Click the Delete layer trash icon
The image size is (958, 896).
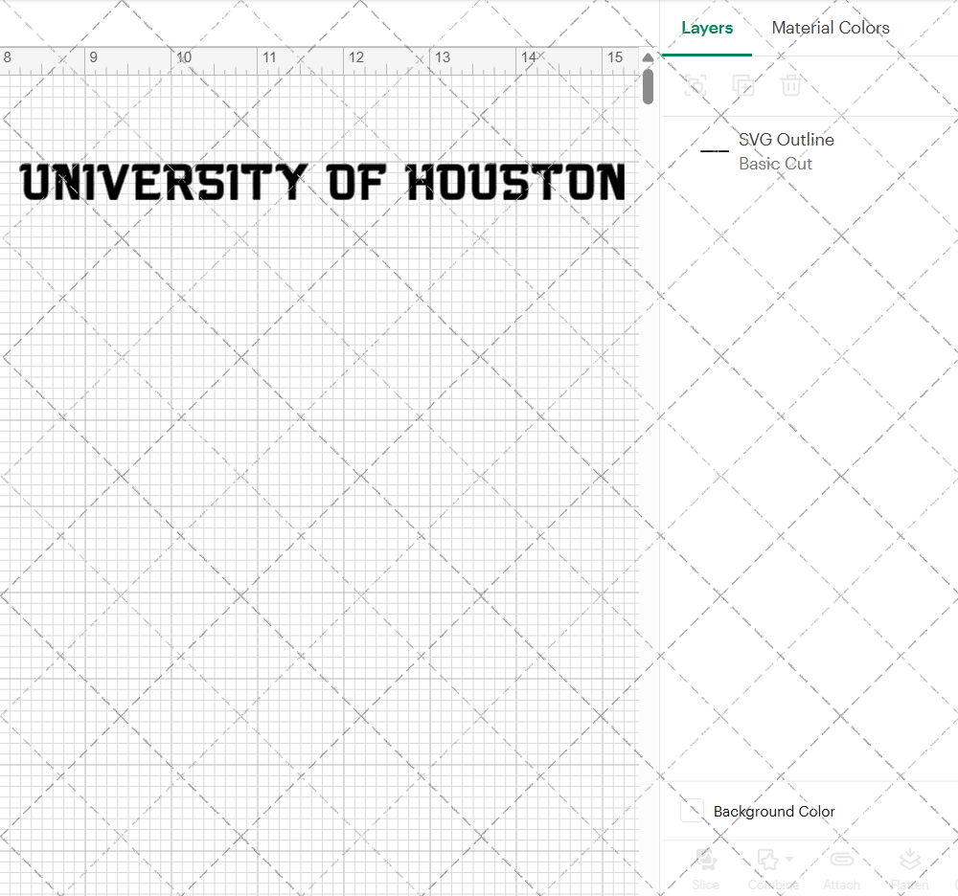(x=790, y=85)
